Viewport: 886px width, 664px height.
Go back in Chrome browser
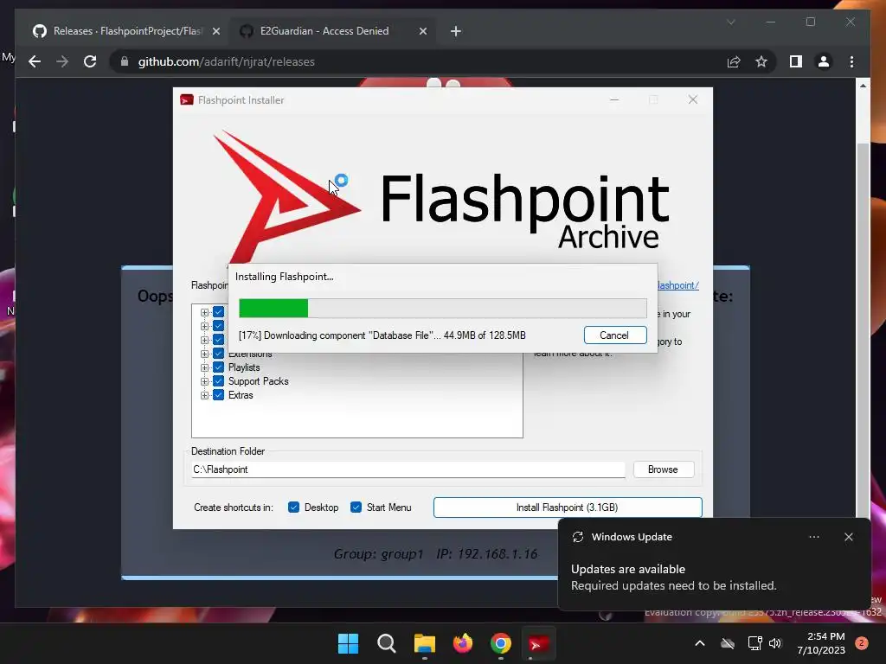[35, 61]
